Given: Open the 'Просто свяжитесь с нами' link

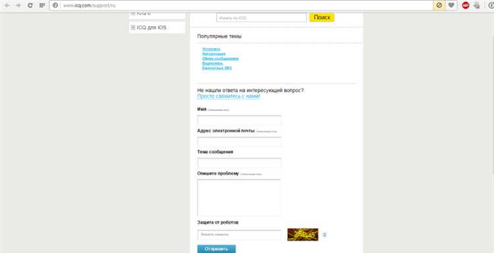Looking at the screenshot, I should tap(229, 97).
